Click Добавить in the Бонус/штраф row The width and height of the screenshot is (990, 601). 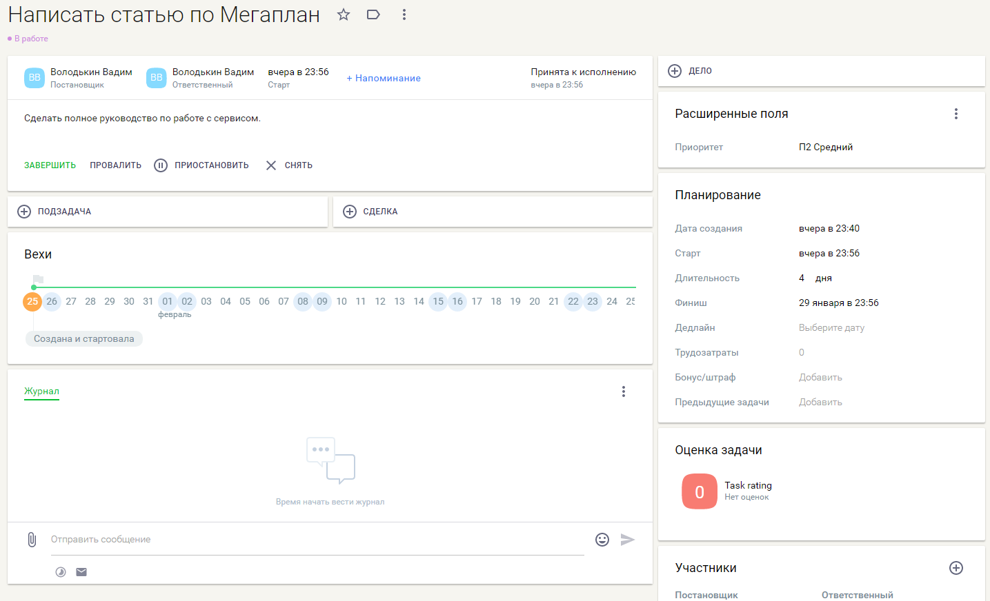[820, 378]
